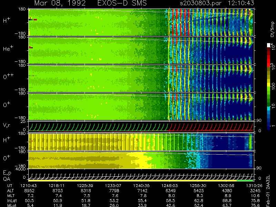Click the "UT" row label
The image size is (276, 207).
(10, 186)
